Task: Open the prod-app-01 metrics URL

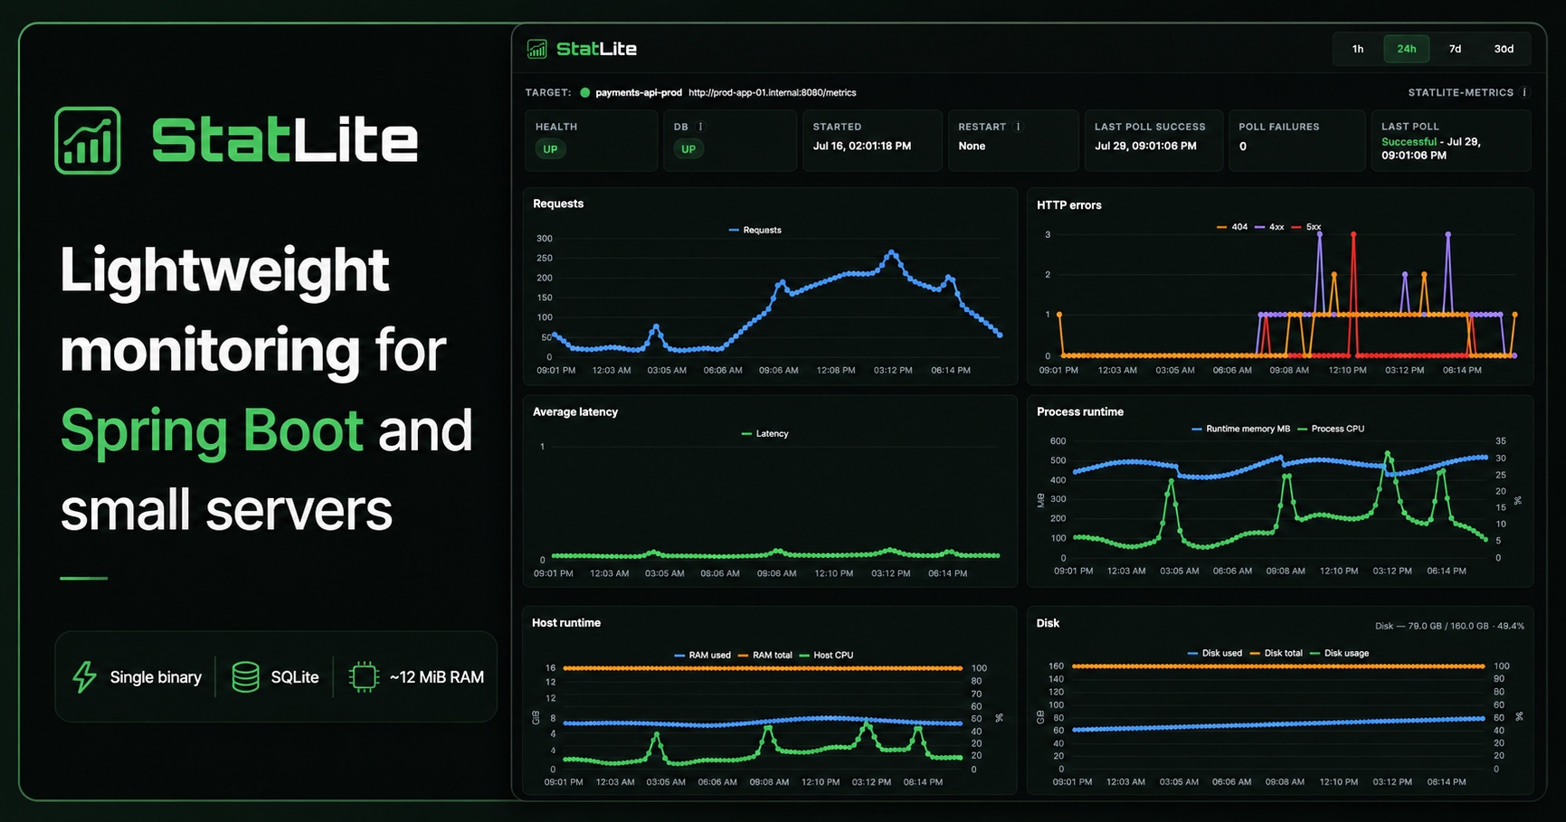Action: (x=773, y=92)
